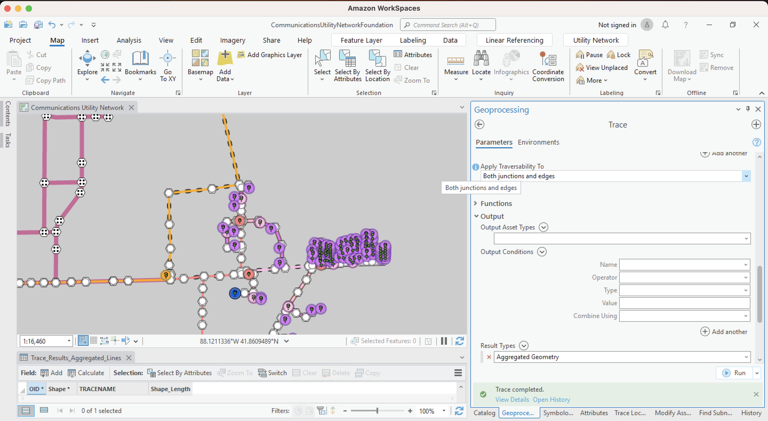Dismiss the Trace completed message
Image resolution: width=768 pixels, height=421 pixels.
756,394
